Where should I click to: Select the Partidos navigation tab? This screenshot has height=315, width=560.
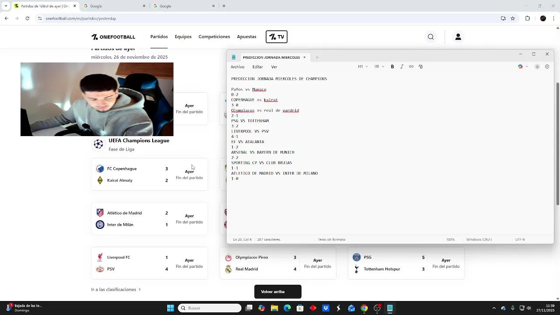pos(159,37)
